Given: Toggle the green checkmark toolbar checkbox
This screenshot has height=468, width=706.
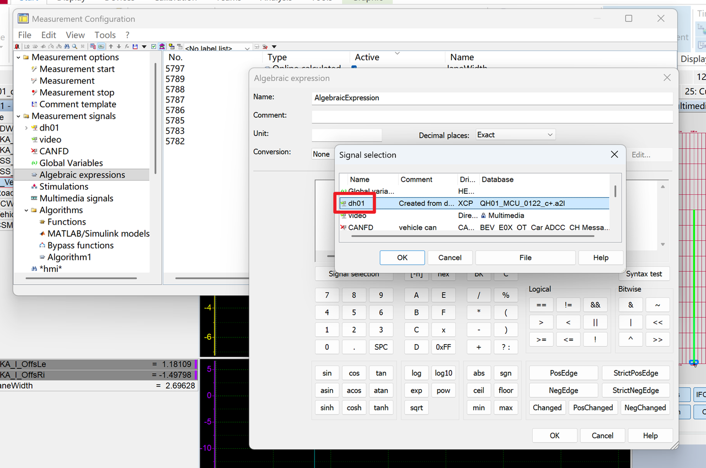Looking at the screenshot, I should [x=154, y=47].
